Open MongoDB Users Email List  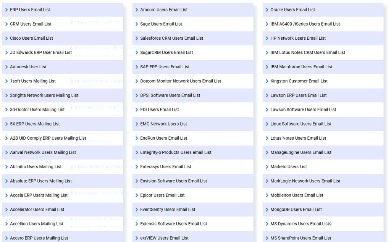296,209
